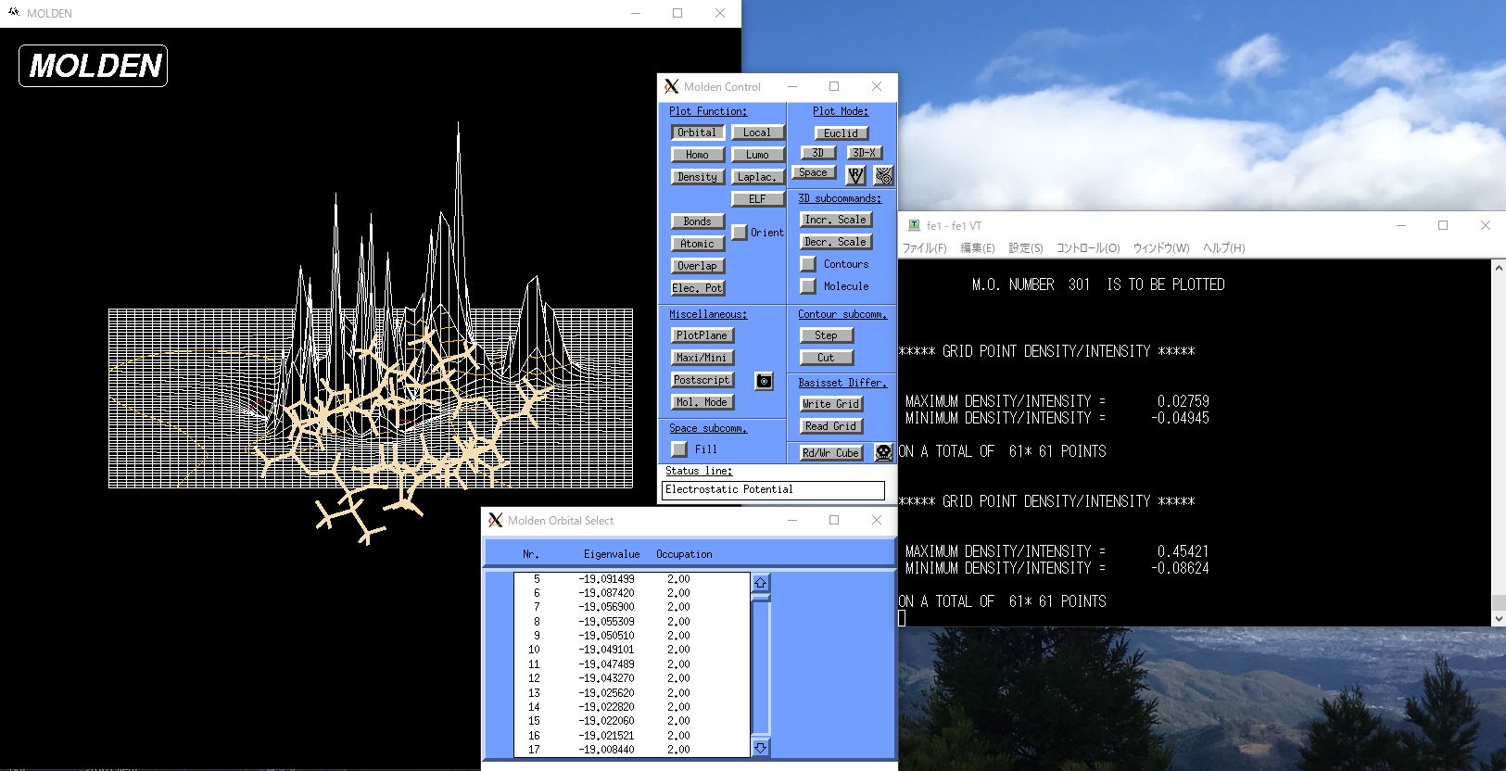
Task: Click the Write Grid button
Action: pos(830,404)
